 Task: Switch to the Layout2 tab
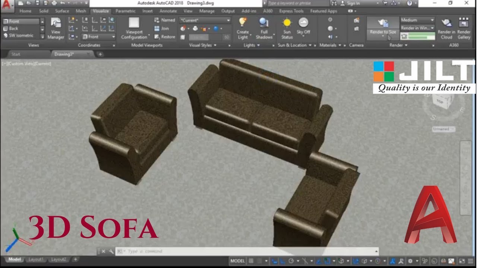point(59,259)
